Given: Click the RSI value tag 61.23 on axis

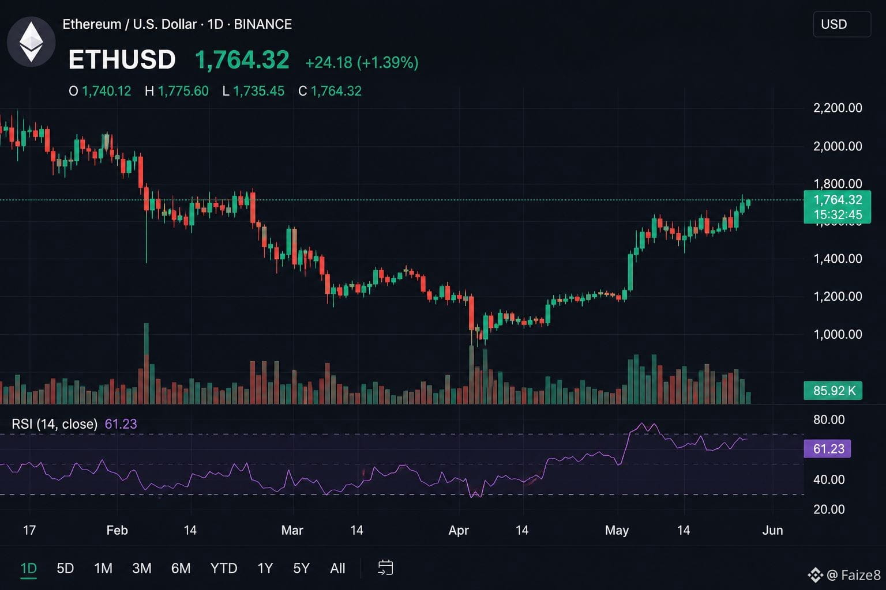Looking at the screenshot, I should click(x=827, y=449).
